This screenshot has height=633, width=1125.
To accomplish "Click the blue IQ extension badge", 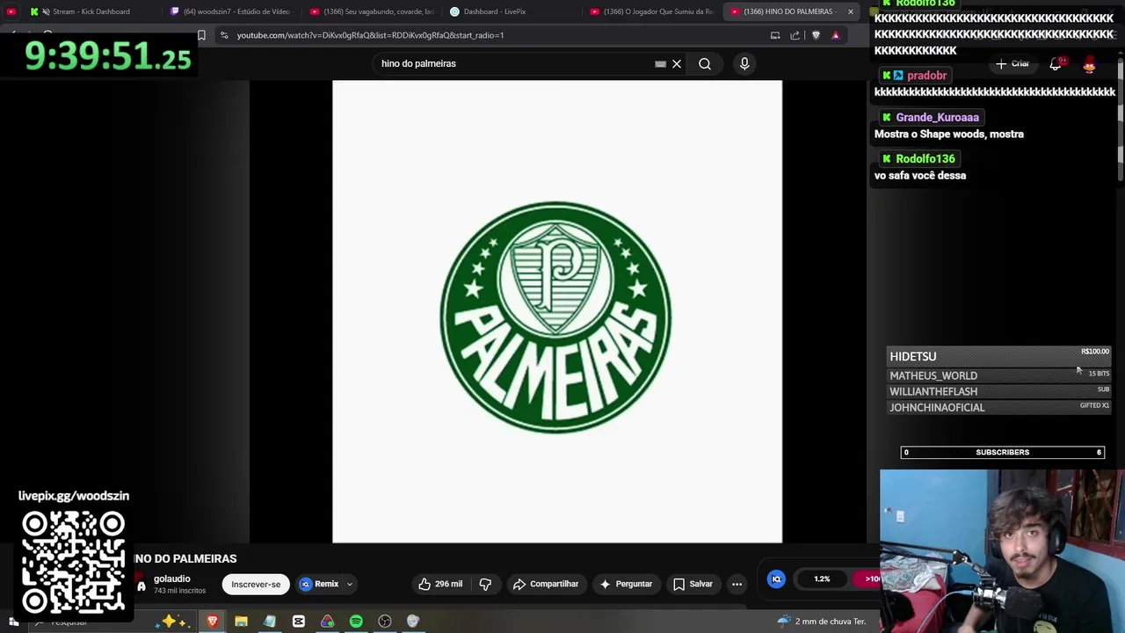I will (x=776, y=578).
